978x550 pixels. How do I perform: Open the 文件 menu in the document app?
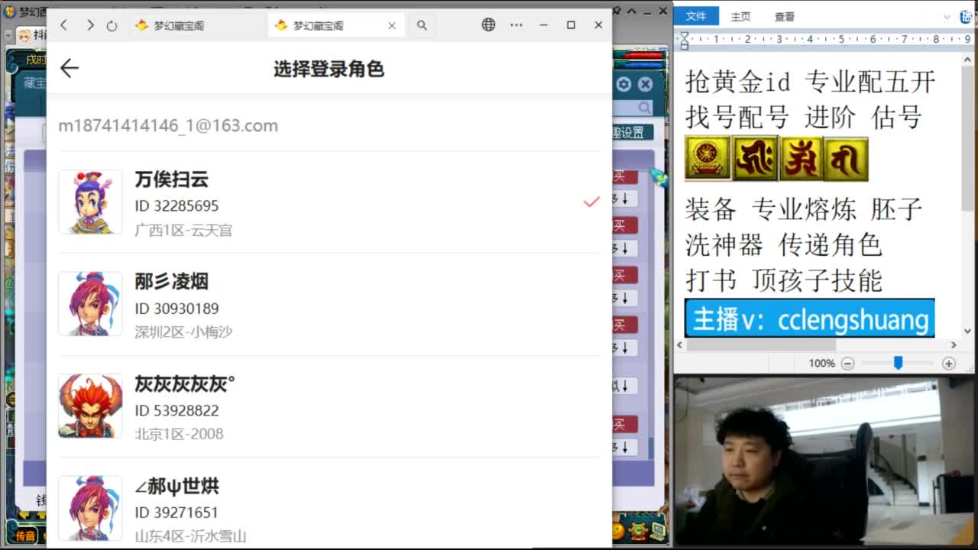[x=697, y=16]
